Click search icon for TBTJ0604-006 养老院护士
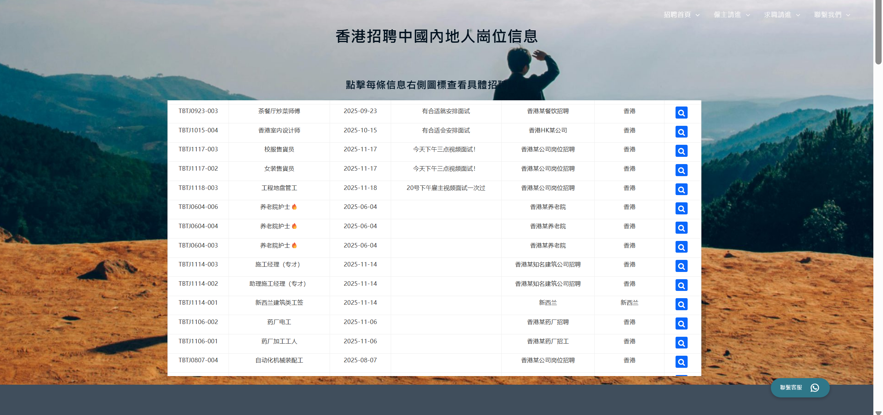Image resolution: width=883 pixels, height=415 pixels. [681, 209]
